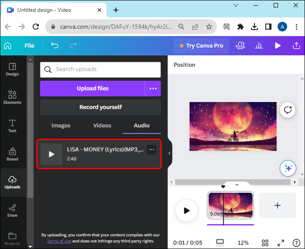The height and width of the screenshot is (249, 305).
Task: Open upload source options three-dot button
Action: [x=153, y=89]
